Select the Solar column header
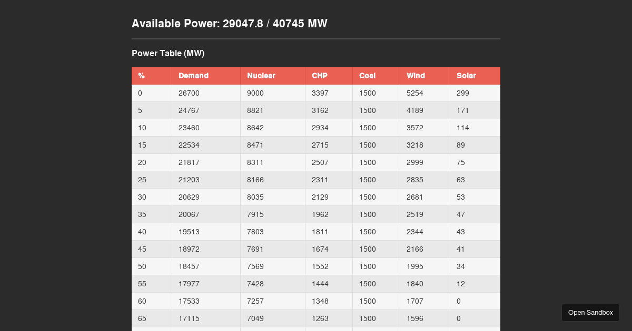Screen dimensions: 632x331 pyautogui.click(x=466, y=76)
